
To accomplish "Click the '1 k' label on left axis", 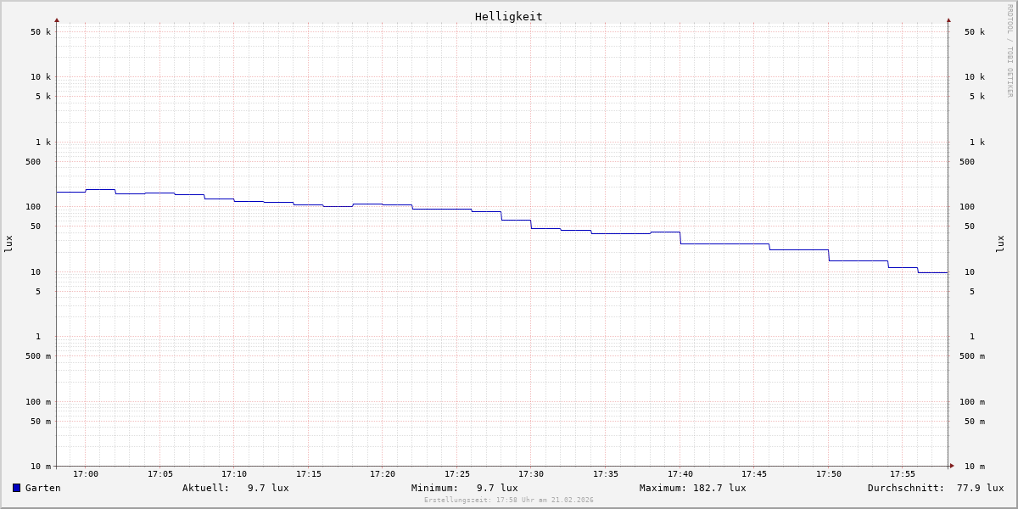I will pyautogui.click(x=43, y=142).
